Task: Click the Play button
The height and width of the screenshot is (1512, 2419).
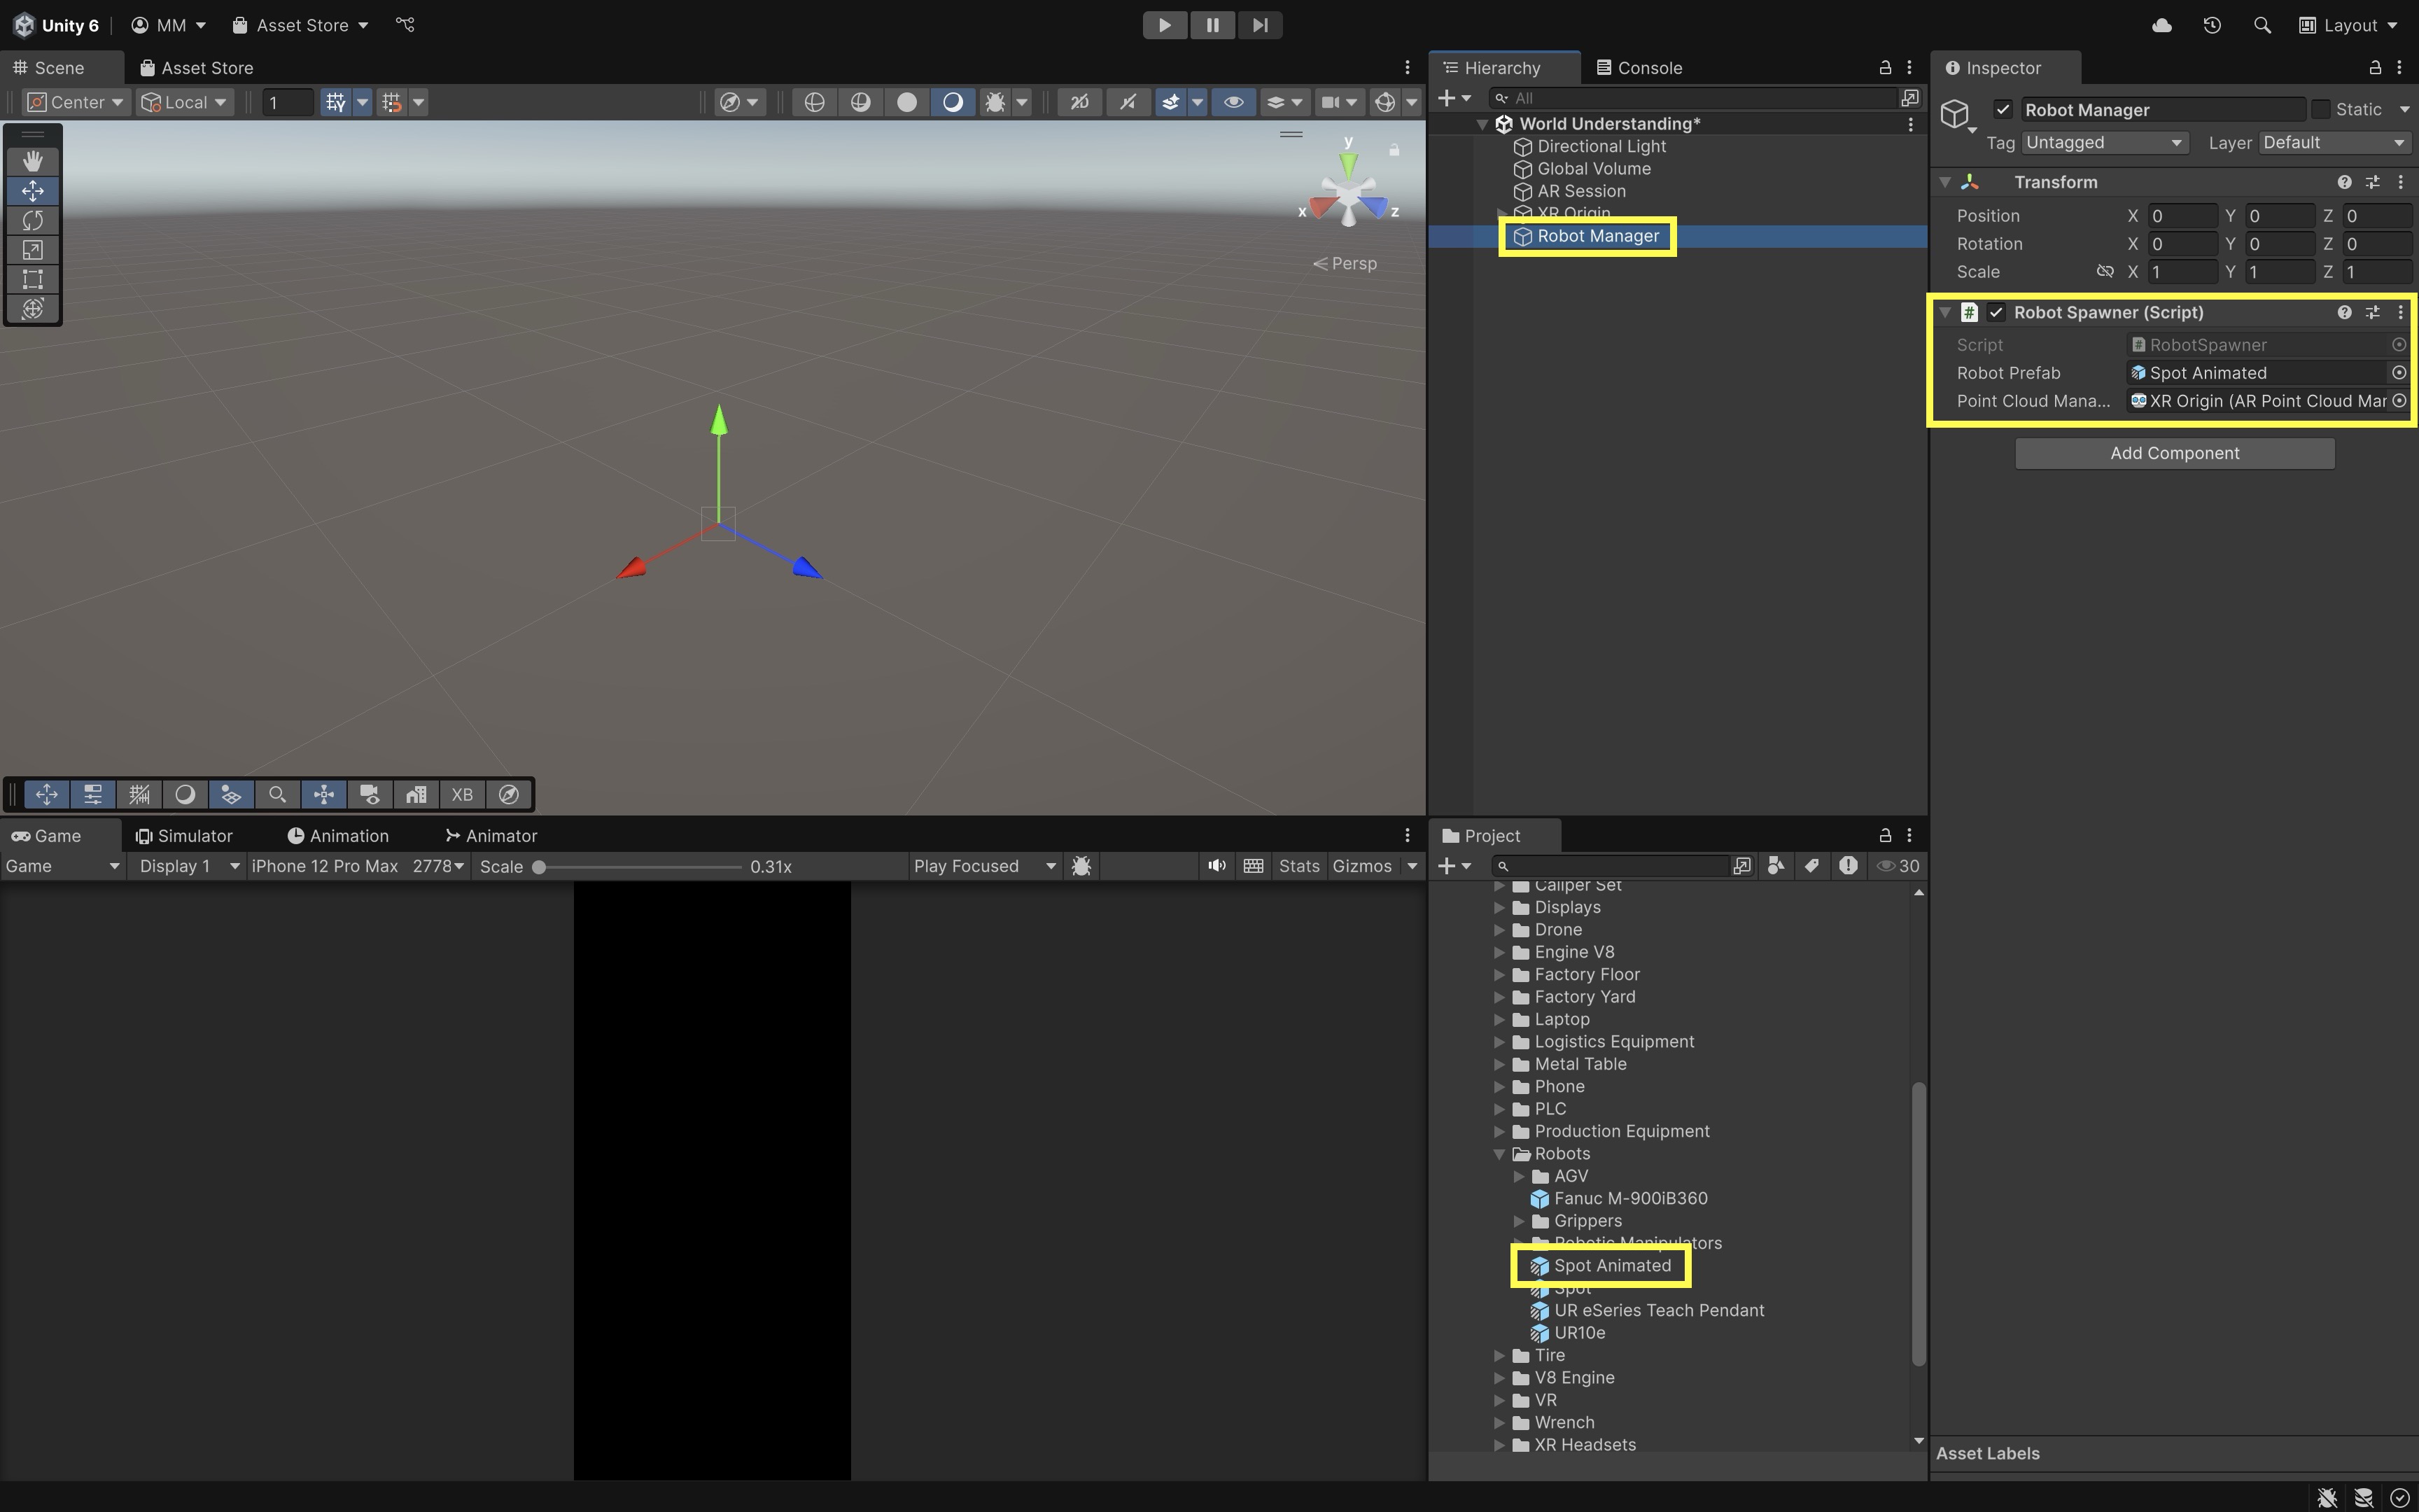Action: [x=1163, y=25]
